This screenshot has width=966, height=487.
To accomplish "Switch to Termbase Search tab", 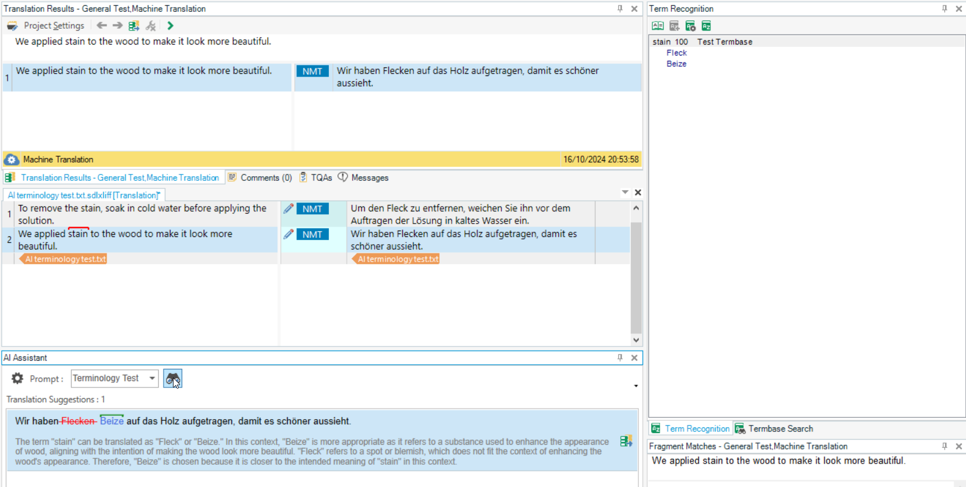I will click(x=774, y=428).
